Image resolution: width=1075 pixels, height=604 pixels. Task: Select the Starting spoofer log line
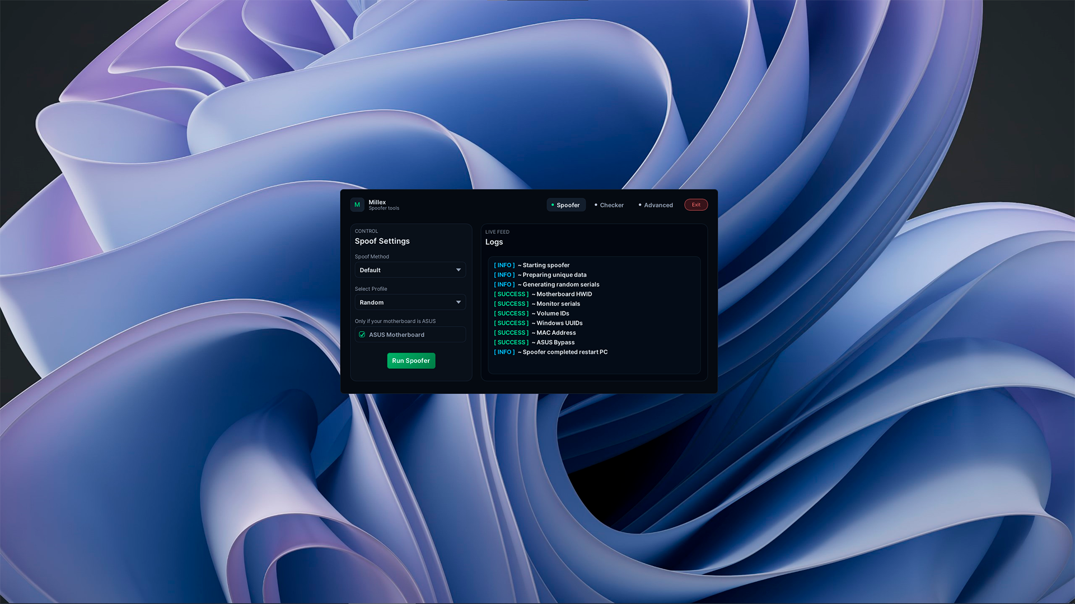[545, 265]
